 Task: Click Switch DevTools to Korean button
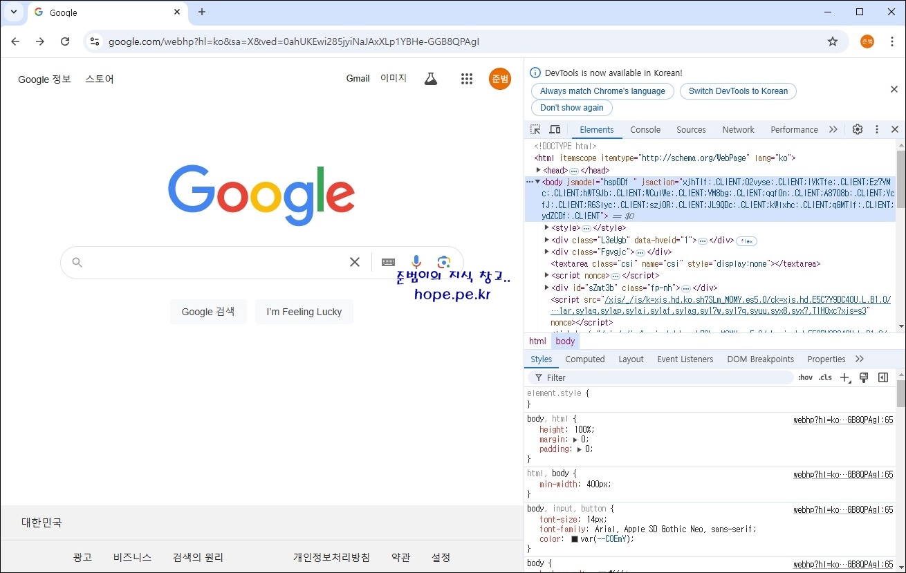point(738,91)
